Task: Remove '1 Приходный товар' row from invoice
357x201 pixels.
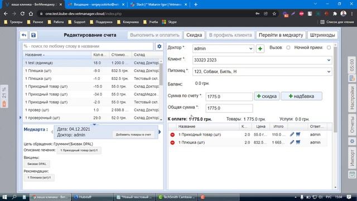Action: pyautogui.click(x=172, y=135)
